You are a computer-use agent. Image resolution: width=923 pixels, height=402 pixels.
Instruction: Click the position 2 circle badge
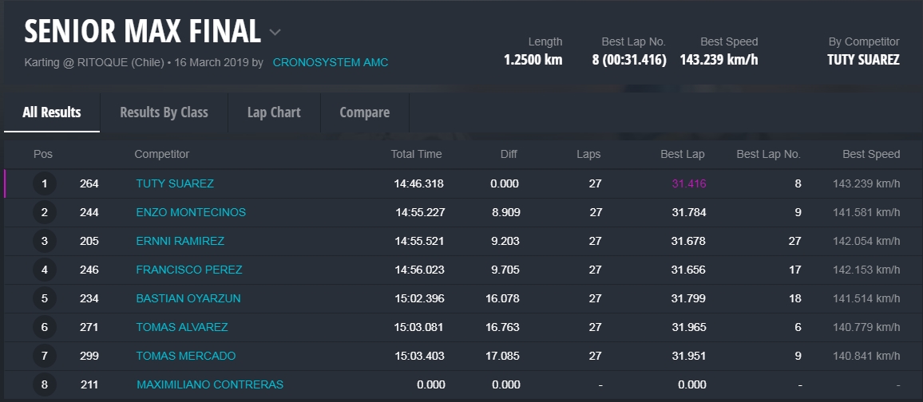click(45, 212)
